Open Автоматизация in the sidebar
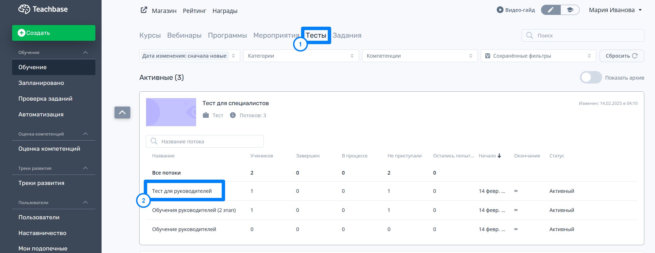 (41, 114)
